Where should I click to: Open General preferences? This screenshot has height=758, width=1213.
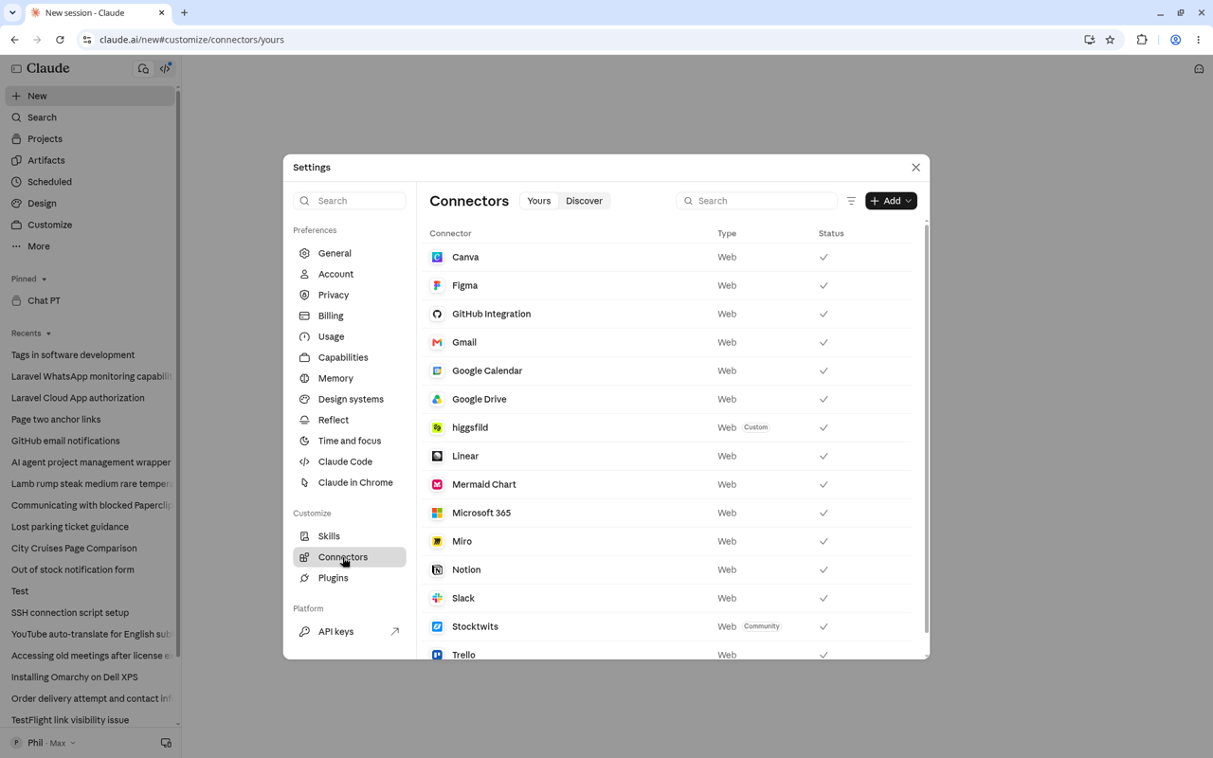pyautogui.click(x=350, y=253)
